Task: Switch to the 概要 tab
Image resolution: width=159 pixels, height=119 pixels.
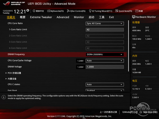Action: pyautogui.click(x=23, y=17)
